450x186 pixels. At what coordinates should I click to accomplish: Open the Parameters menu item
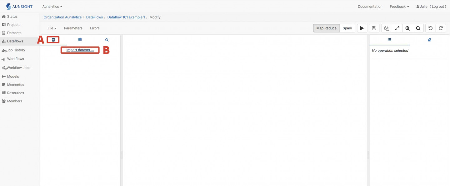point(73,28)
